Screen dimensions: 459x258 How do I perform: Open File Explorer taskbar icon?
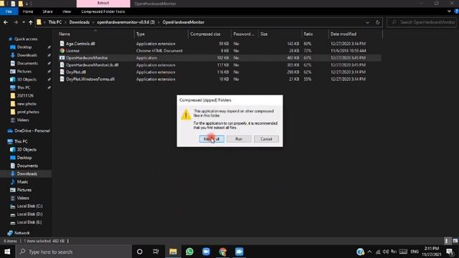point(173,252)
